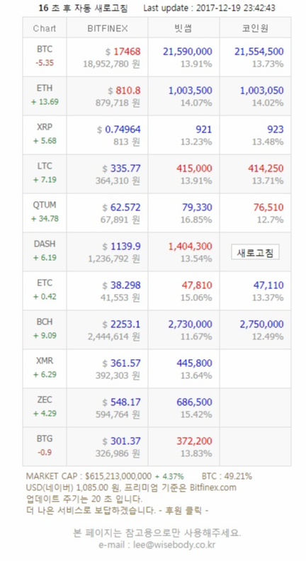306x561 pixels.
Task: Select 빗썸 ETC price 47,810
Action: coord(197,285)
